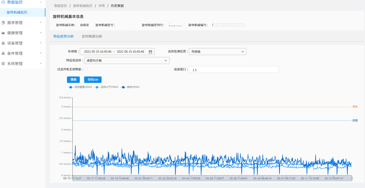365x188 pixels.
Task: Click the 备件管理 icon in sidebar
Action: click(x=3, y=53)
